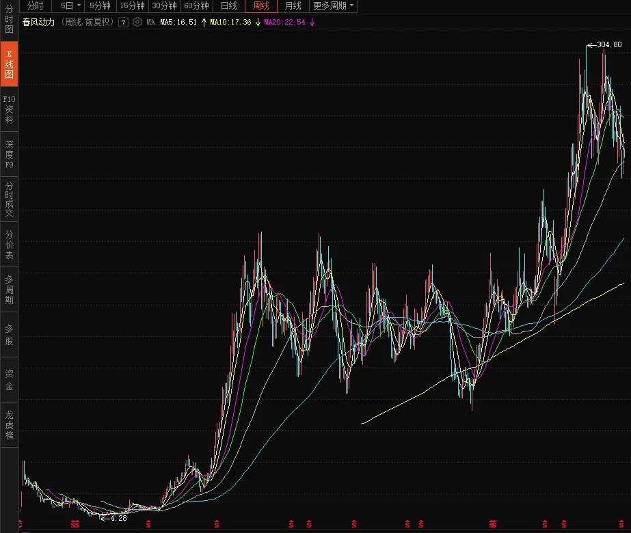Screen dimensions: 631x533
Task: Click the MA20:22.54 indicator value
Action: click(x=284, y=22)
